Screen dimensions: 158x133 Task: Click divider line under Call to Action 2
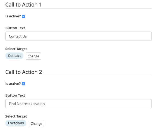tap(79, 76)
